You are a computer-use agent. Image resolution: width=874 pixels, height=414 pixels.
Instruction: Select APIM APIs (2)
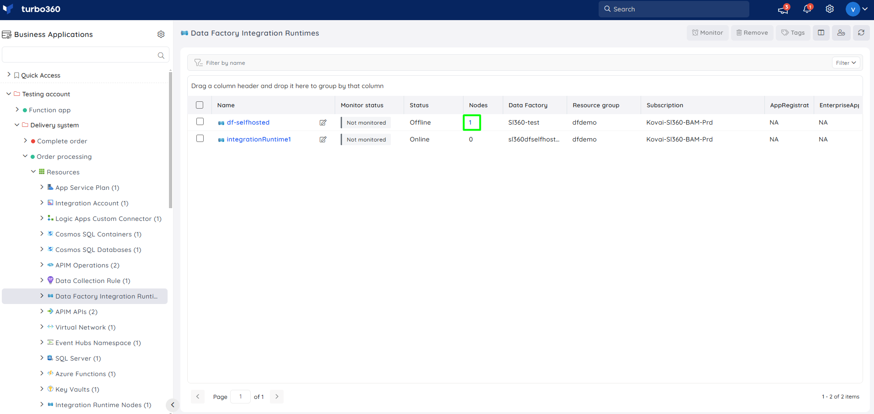pyautogui.click(x=76, y=312)
